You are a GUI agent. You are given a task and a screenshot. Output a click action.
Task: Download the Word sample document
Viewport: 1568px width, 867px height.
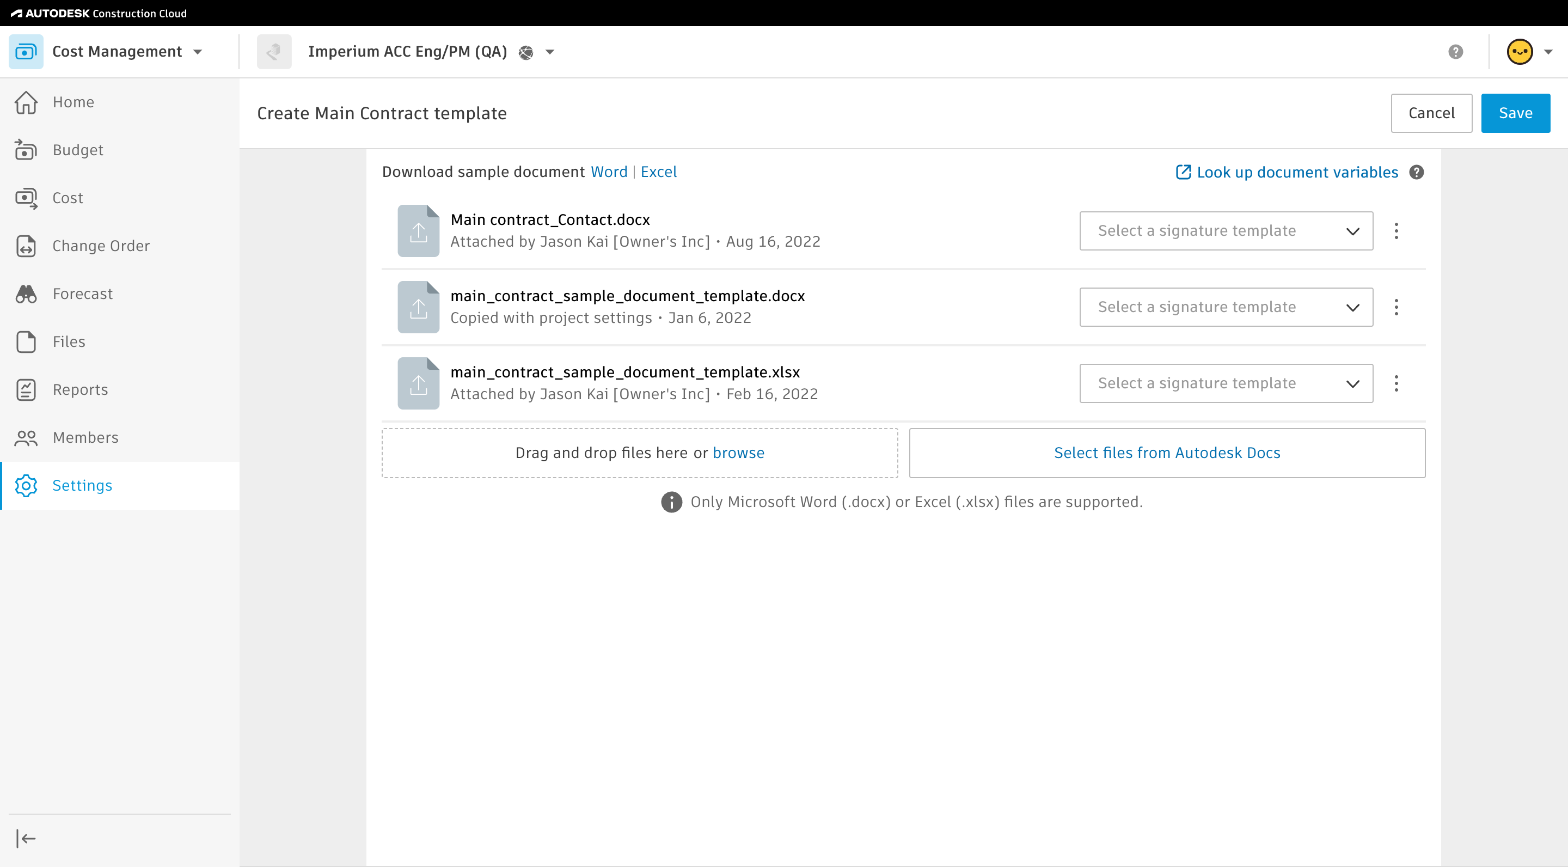(x=609, y=172)
